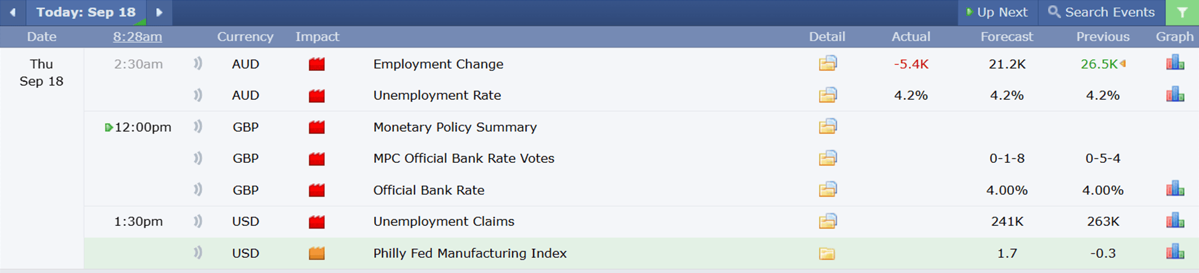
Task: Go to next day arrow
Action: point(159,12)
